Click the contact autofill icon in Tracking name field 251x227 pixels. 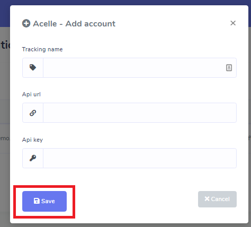click(229, 68)
